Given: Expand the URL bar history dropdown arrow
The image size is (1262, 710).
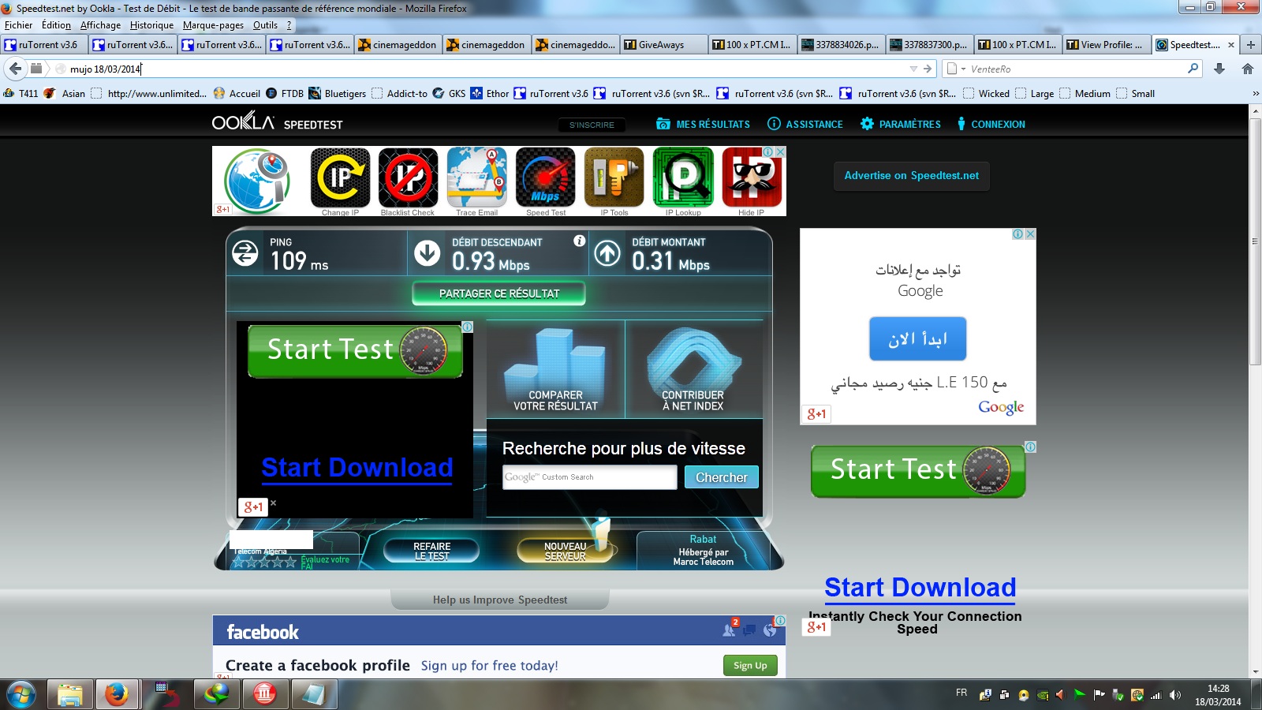Looking at the screenshot, I should [x=913, y=69].
